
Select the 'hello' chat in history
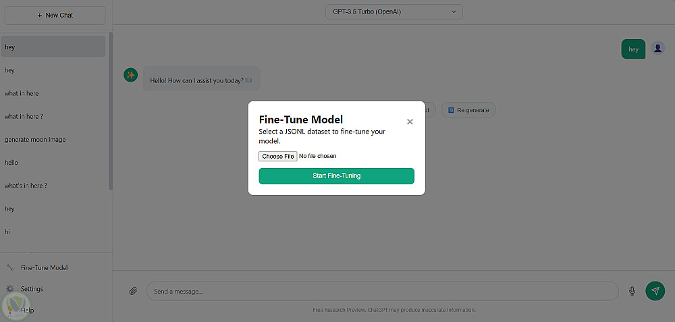pos(11,163)
